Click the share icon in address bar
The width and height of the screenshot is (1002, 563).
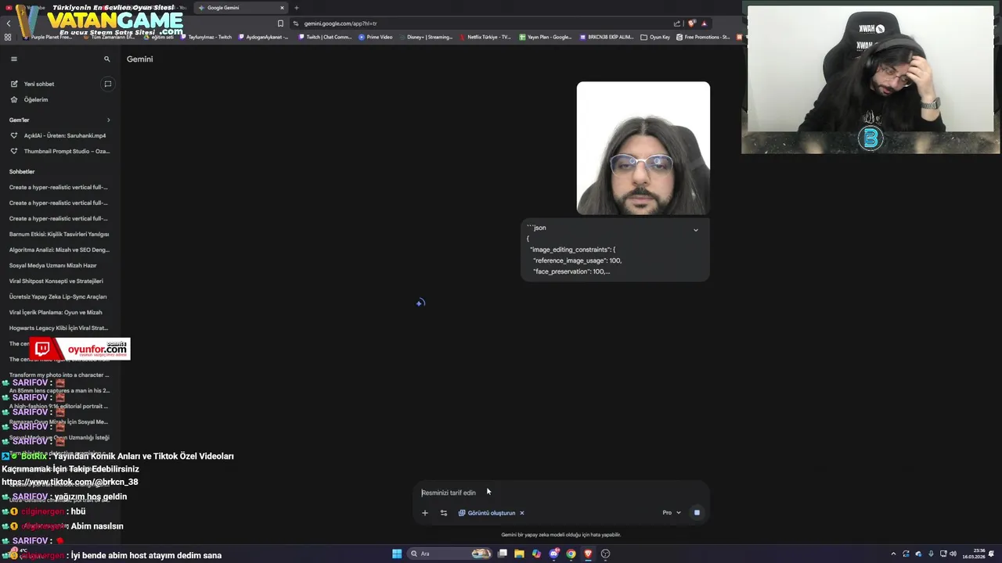click(x=677, y=23)
